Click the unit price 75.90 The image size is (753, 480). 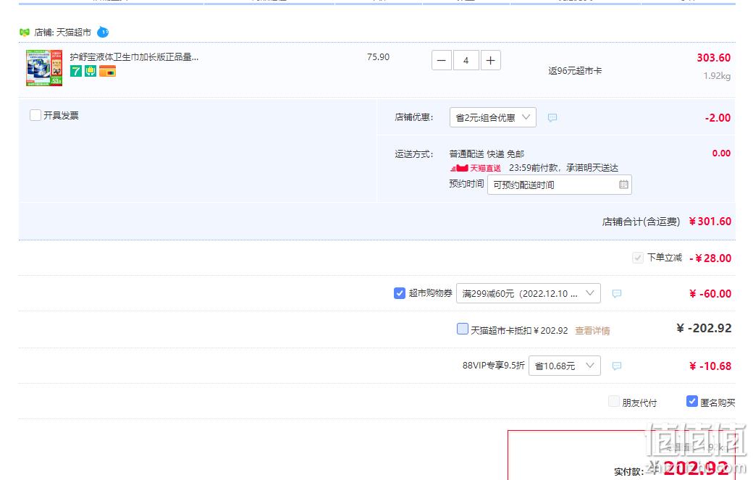click(378, 56)
